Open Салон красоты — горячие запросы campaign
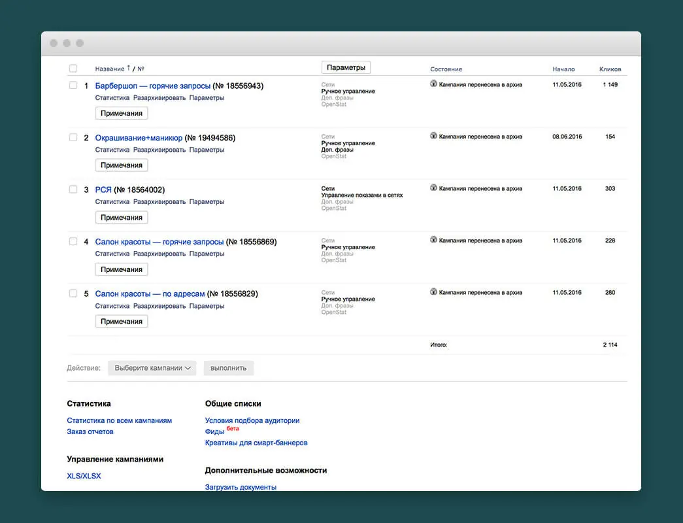683x523 pixels. pos(159,242)
